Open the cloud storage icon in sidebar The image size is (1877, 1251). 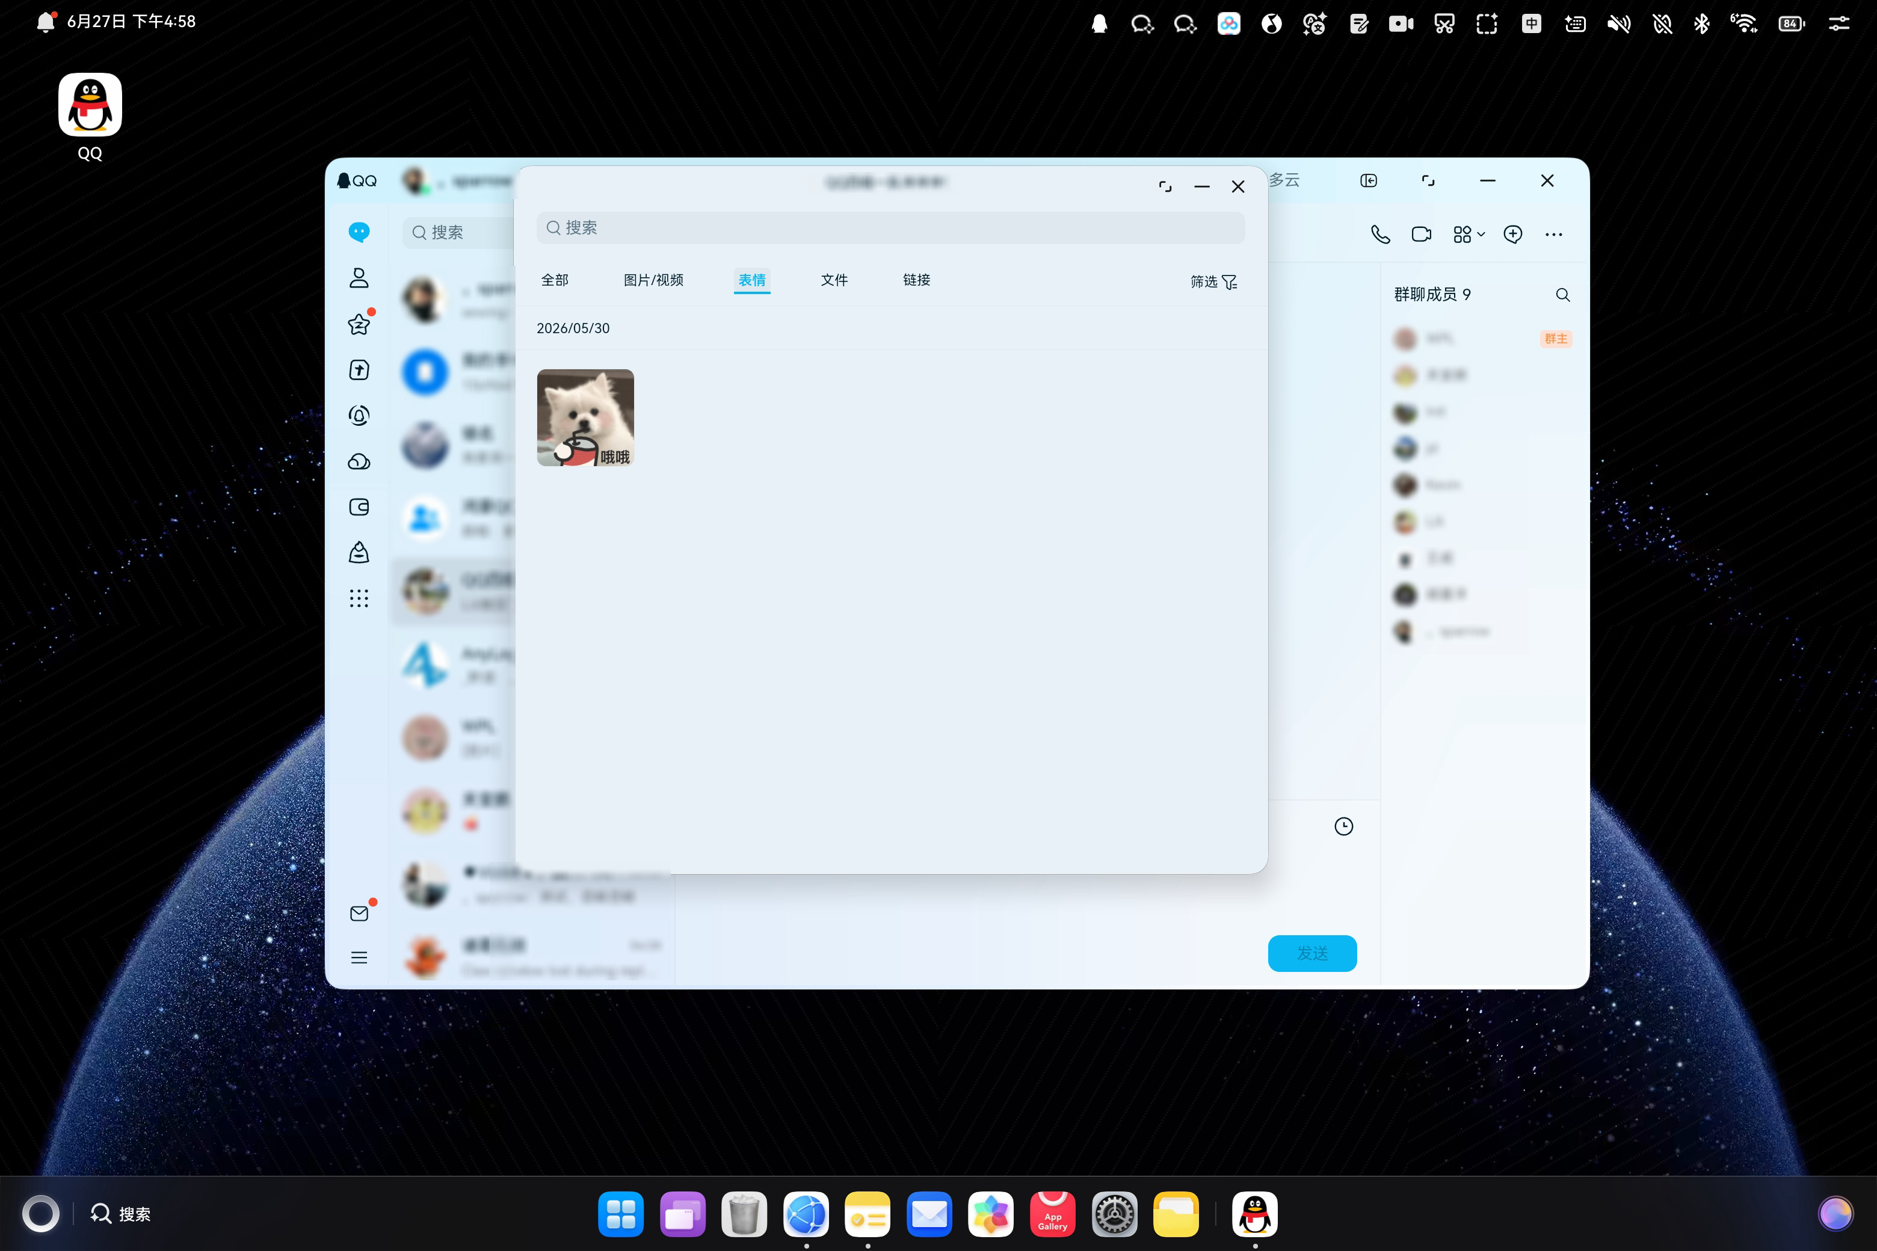click(x=359, y=461)
